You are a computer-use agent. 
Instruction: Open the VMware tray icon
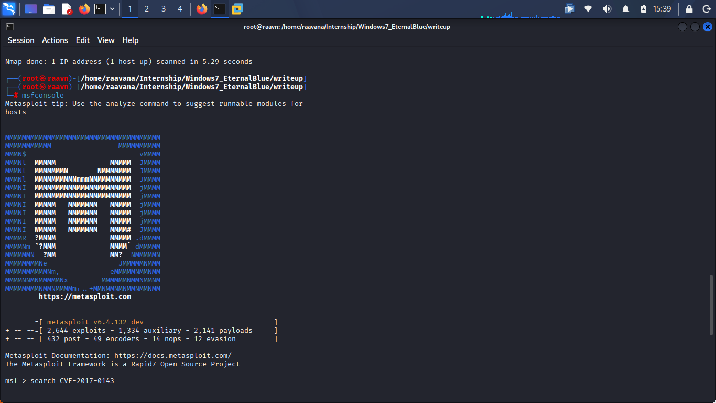coord(570,9)
